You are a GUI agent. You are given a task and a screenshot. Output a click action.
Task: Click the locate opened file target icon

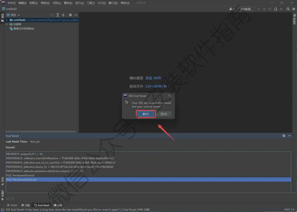pyautogui.click(x=52, y=15)
